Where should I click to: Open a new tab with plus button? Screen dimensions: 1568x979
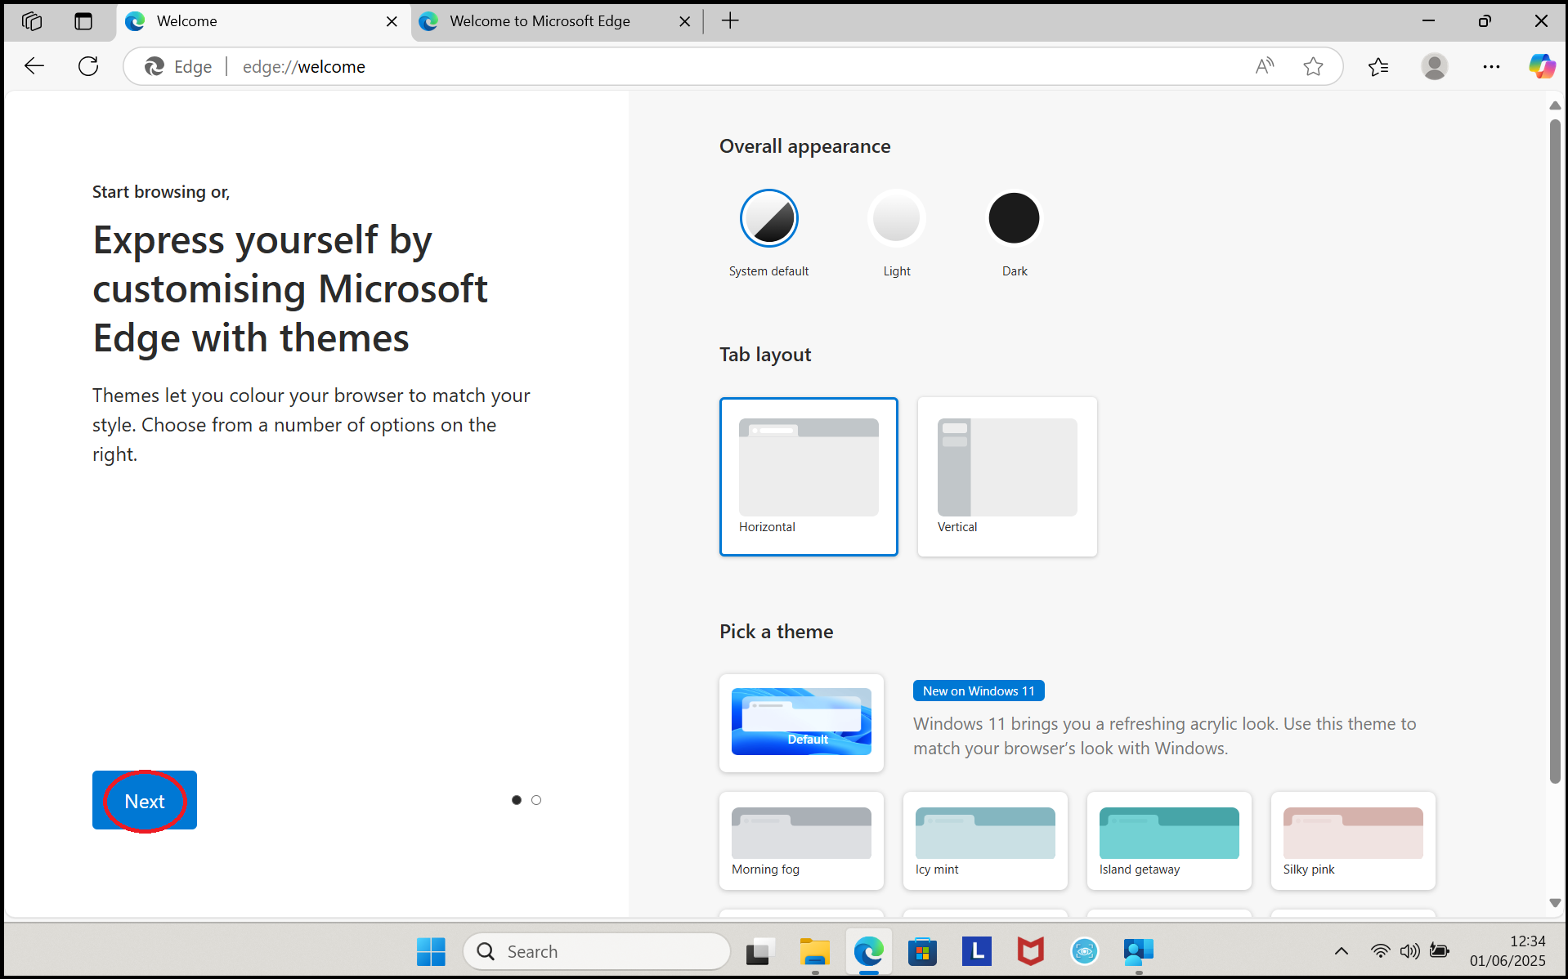(x=730, y=21)
